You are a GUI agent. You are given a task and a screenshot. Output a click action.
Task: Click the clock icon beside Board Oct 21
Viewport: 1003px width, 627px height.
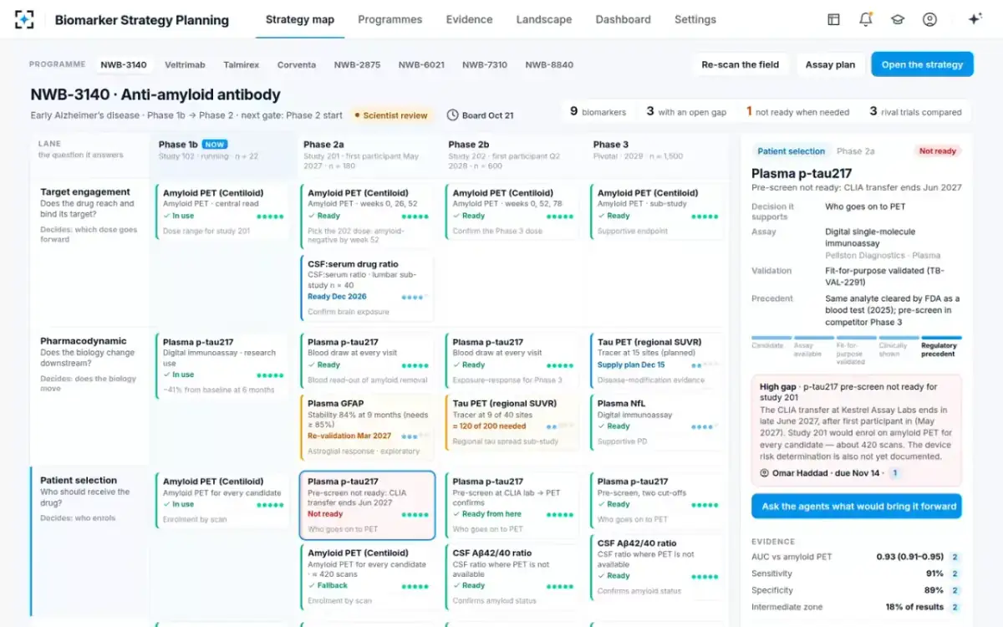[x=453, y=115]
